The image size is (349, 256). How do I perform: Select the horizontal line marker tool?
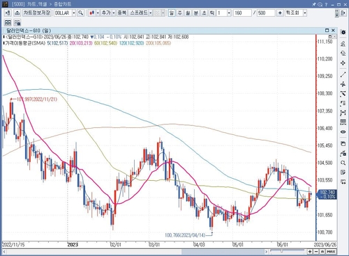click(343, 84)
